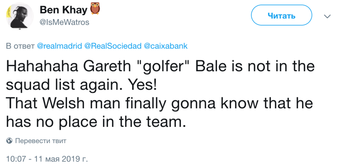The image size is (339, 168).
Task: Click Перевести твит link
Action: [41, 141]
